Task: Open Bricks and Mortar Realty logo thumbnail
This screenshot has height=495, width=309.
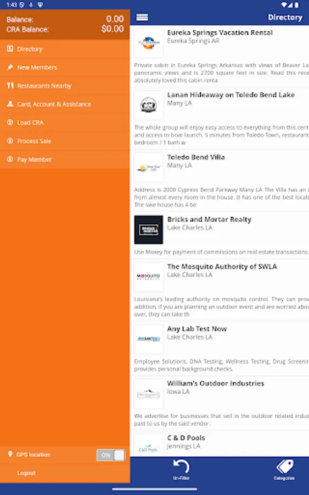Action: (x=149, y=229)
